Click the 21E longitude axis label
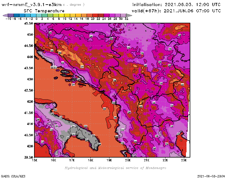Screen dimensions: 231x178 pos(147,160)
